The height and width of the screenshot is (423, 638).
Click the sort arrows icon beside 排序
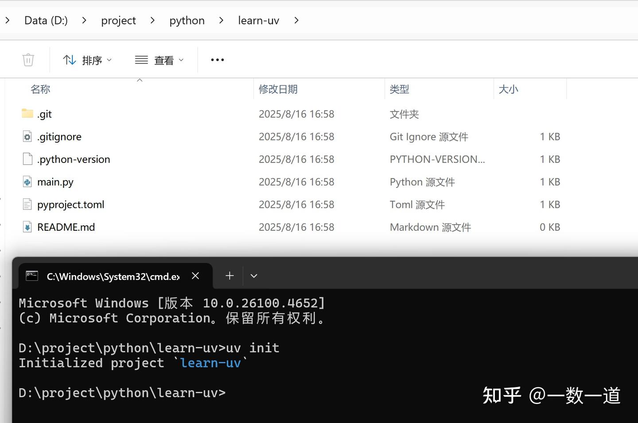click(69, 60)
